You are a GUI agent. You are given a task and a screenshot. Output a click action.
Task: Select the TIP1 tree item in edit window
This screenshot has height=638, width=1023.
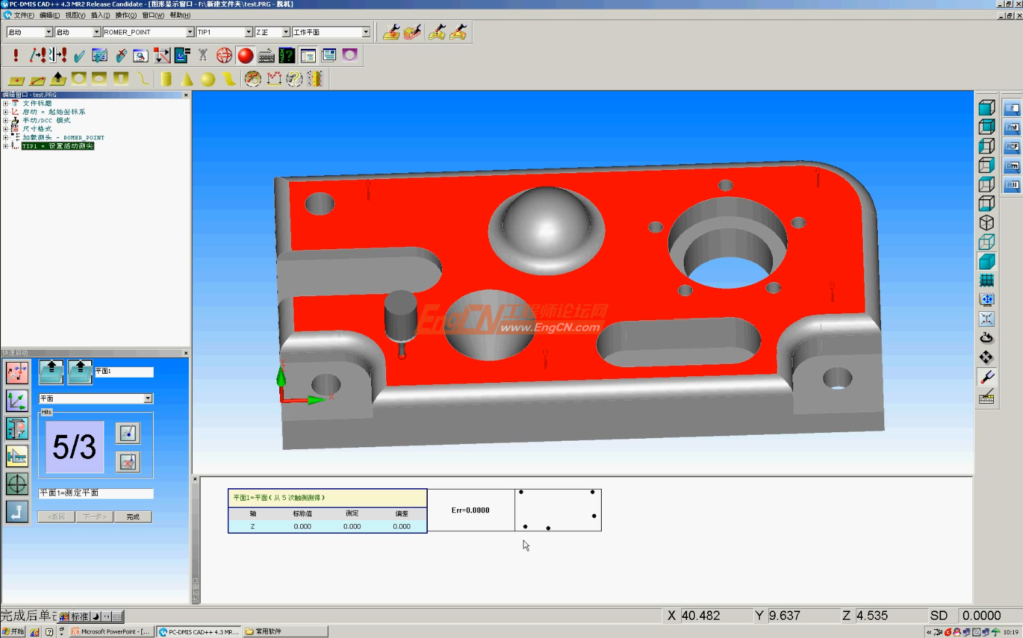[58, 146]
